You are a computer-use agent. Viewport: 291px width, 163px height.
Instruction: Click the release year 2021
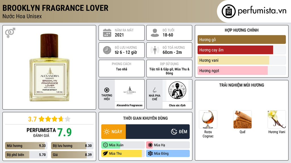click(x=119, y=35)
